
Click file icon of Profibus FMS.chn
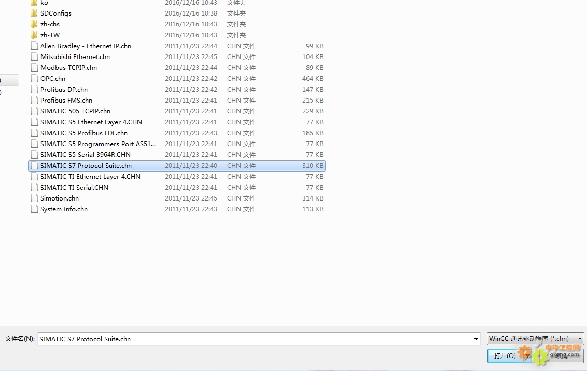point(34,100)
